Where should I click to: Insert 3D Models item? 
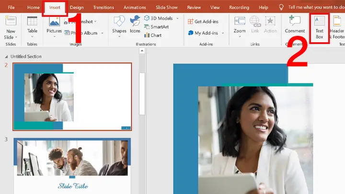pos(158,18)
